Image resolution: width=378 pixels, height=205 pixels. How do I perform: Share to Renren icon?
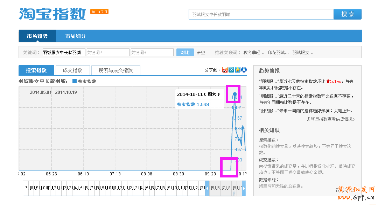pyautogui.click(x=244, y=70)
